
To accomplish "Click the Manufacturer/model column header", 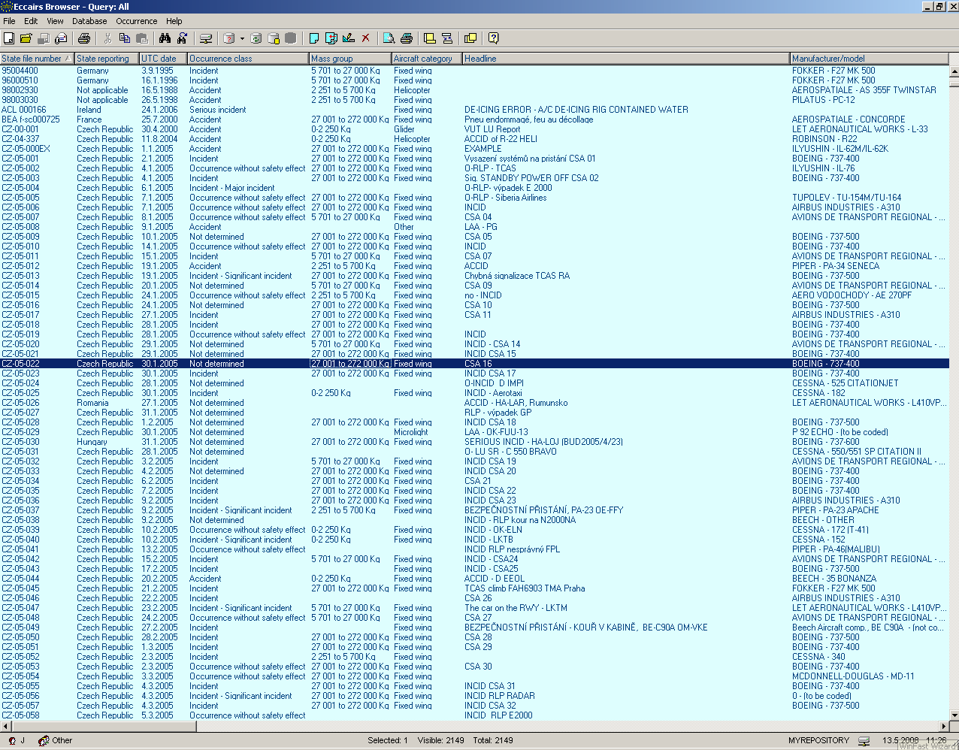I will (869, 59).
